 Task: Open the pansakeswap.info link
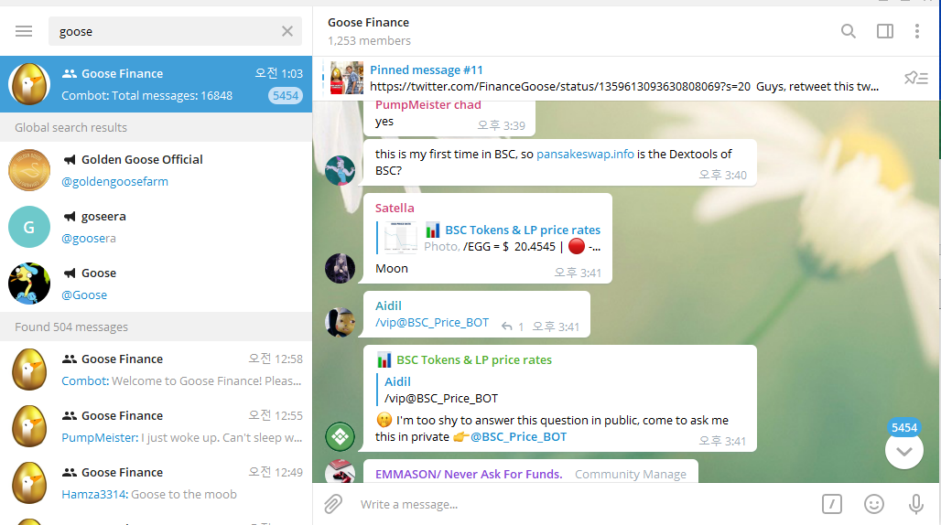(585, 154)
